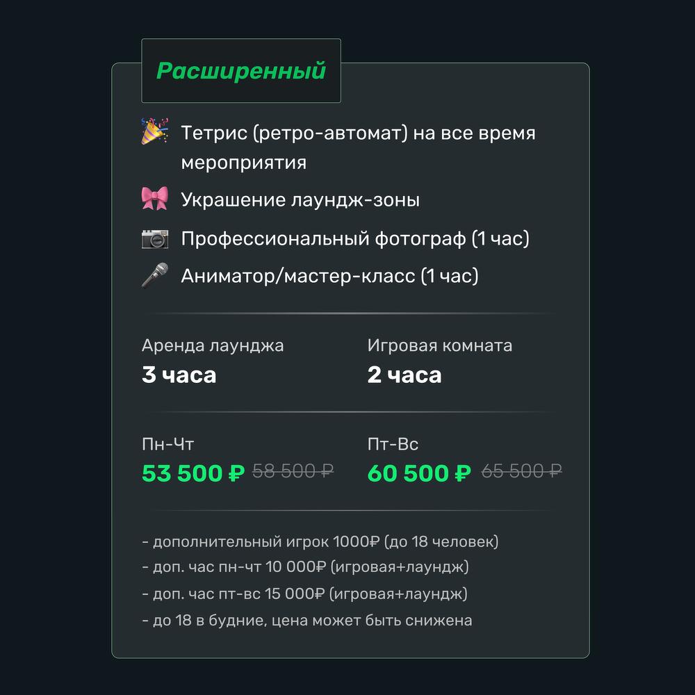Select the Расширенный package title badge
Screen dimensions: 695x695
241,71
